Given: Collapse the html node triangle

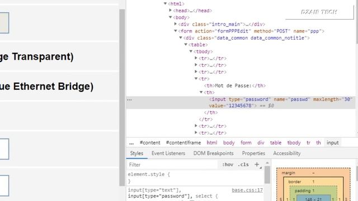Looking at the screenshot, I should [166, 3].
